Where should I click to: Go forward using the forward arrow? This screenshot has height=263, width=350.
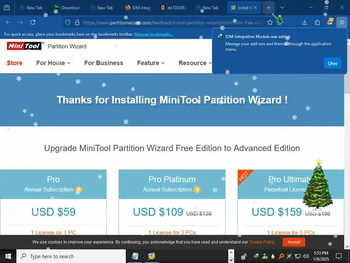21,22
